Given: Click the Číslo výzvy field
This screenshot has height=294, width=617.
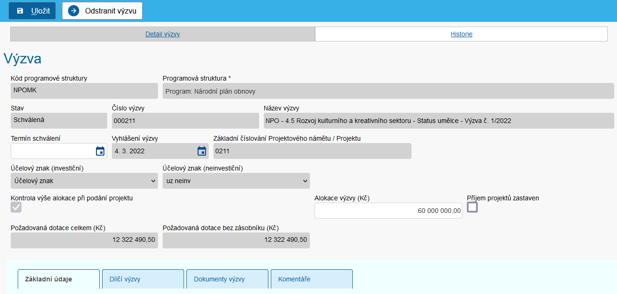Looking at the screenshot, I should point(185,121).
